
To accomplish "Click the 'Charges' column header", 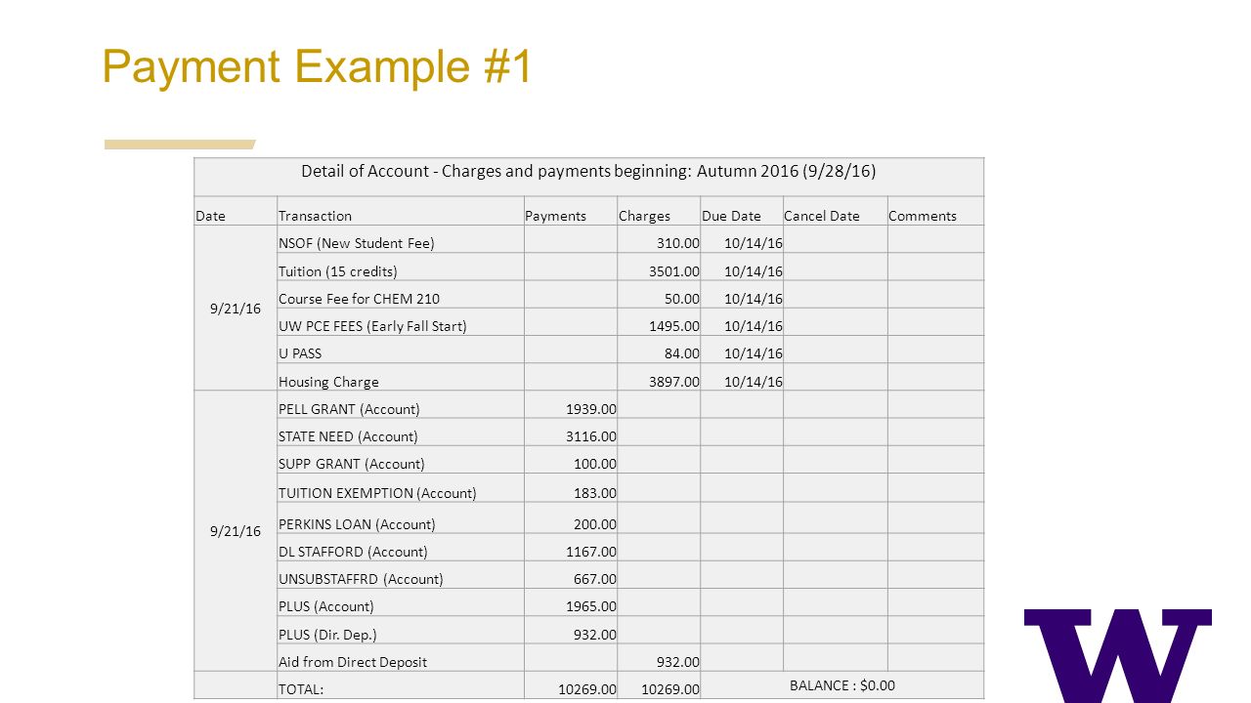I will [644, 216].
